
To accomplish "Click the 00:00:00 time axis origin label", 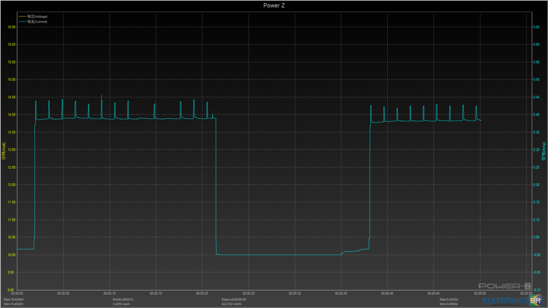I will (18, 293).
